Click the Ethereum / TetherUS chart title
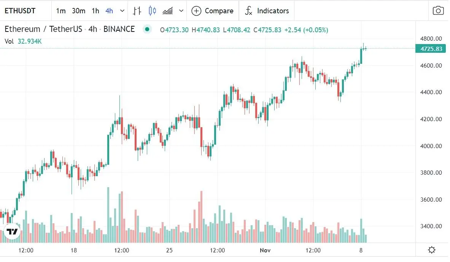 [43, 29]
